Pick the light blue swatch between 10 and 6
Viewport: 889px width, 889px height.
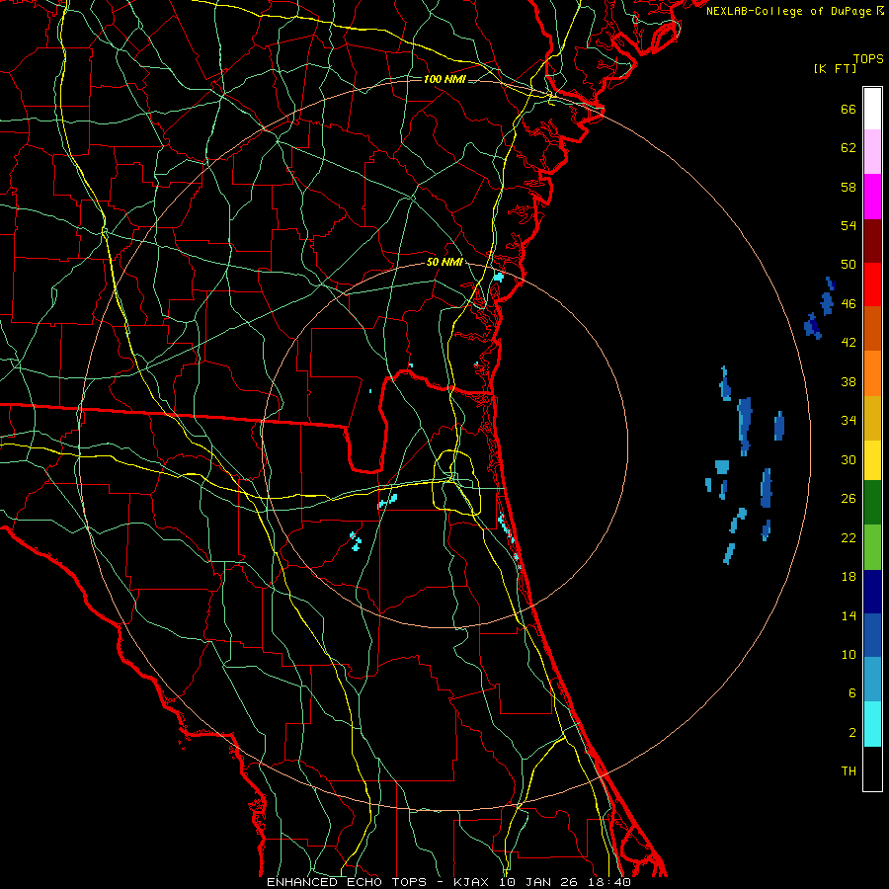click(872, 680)
